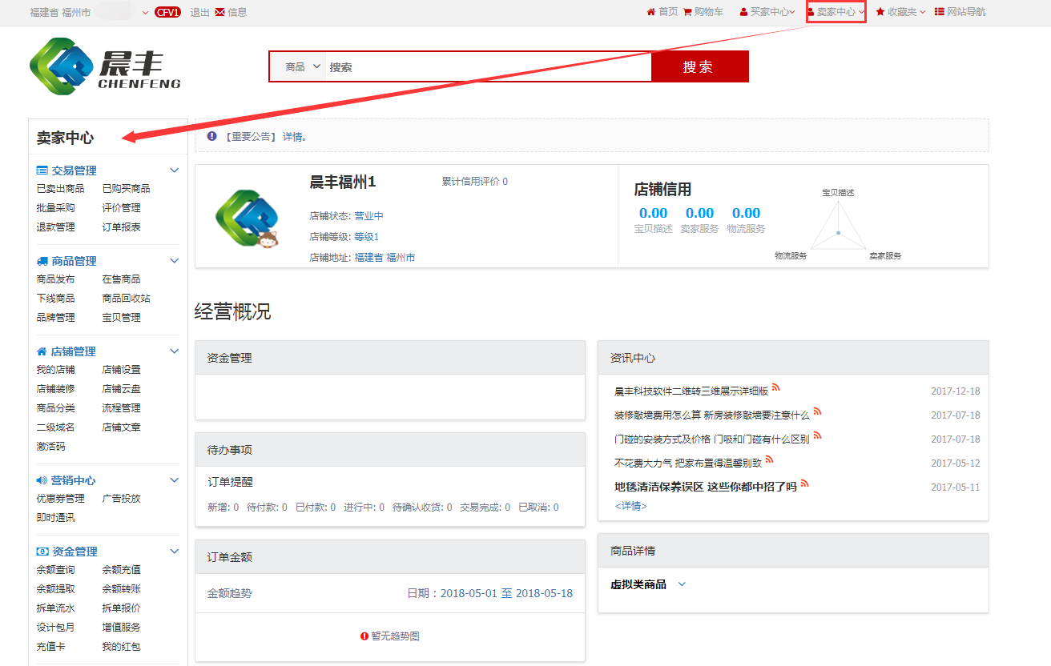The width and height of the screenshot is (1051, 666).
Task: Click the RSS icon beside 地毯清洁保养误区 article
Action: point(804,483)
